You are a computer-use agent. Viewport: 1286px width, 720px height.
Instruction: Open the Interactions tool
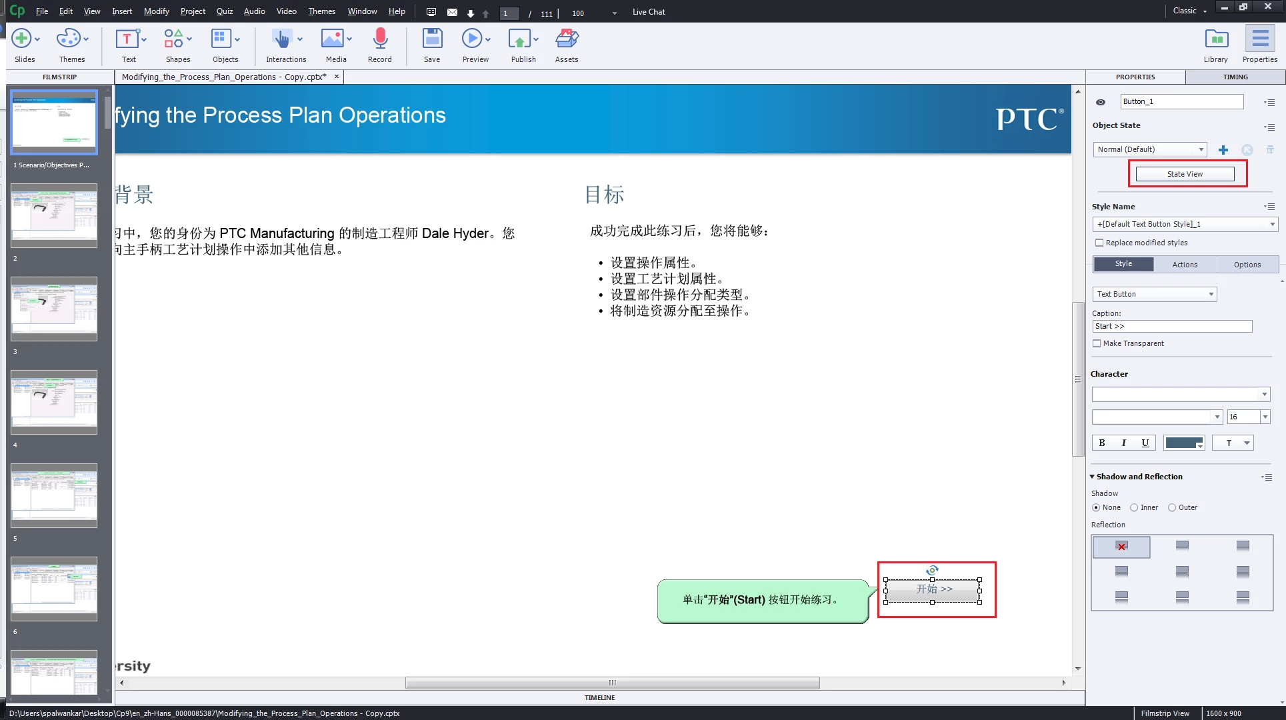pos(283,39)
